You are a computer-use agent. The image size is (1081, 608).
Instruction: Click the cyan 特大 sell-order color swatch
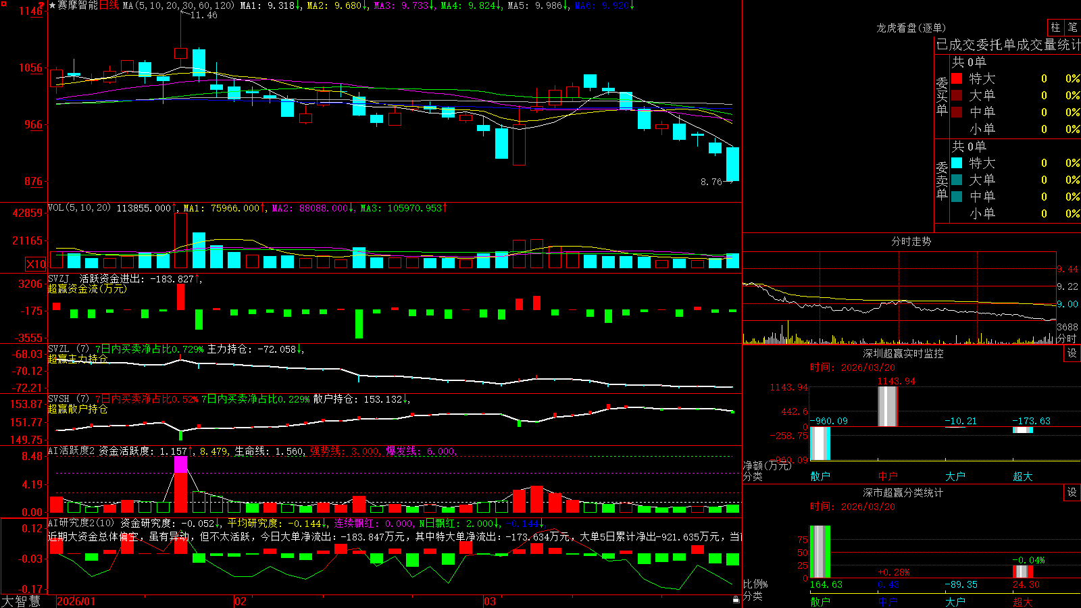coord(957,163)
